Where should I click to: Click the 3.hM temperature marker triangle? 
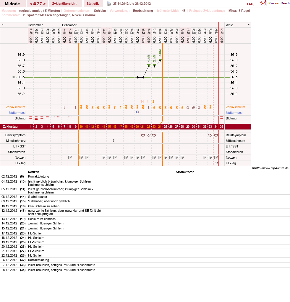(x=160, y=60)
